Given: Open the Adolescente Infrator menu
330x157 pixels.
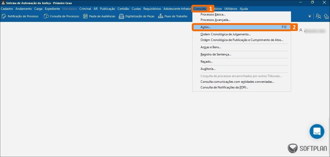Looking at the screenshot, I should 177,9.
